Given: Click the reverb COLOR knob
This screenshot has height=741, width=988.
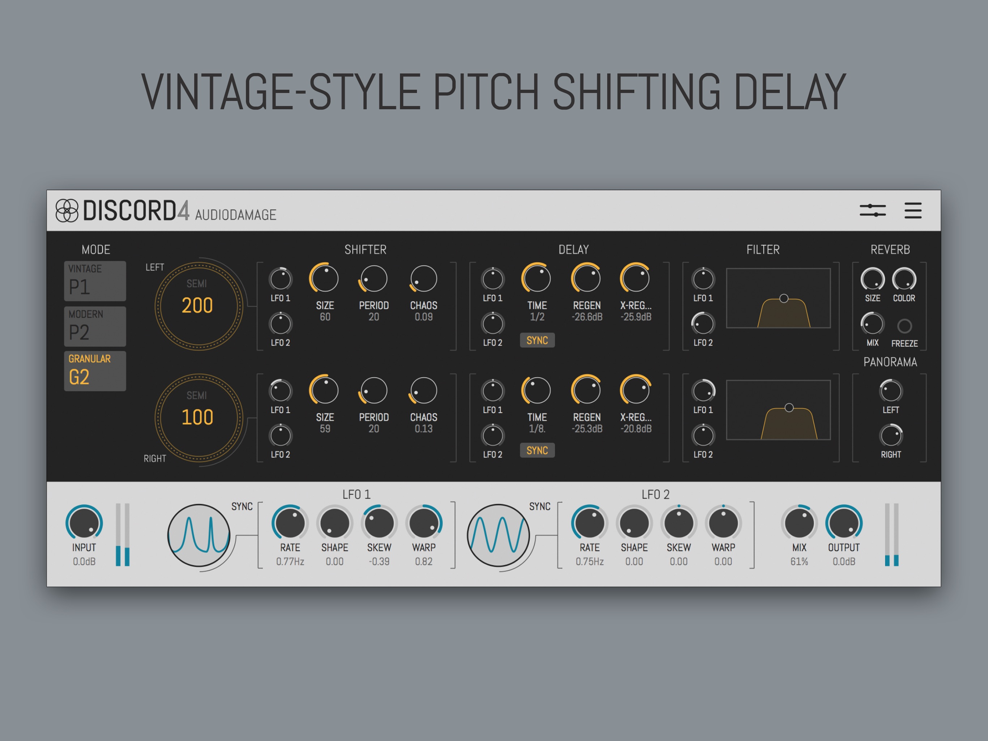Looking at the screenshot, I should pos(904,279).
